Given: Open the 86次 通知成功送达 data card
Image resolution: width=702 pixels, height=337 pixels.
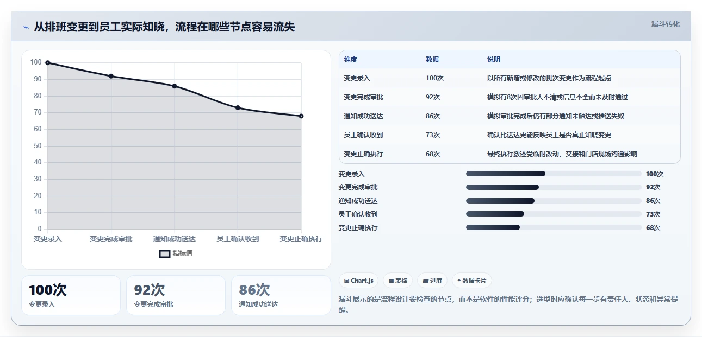Looking at the screenshot, I should tap(281, 295).
